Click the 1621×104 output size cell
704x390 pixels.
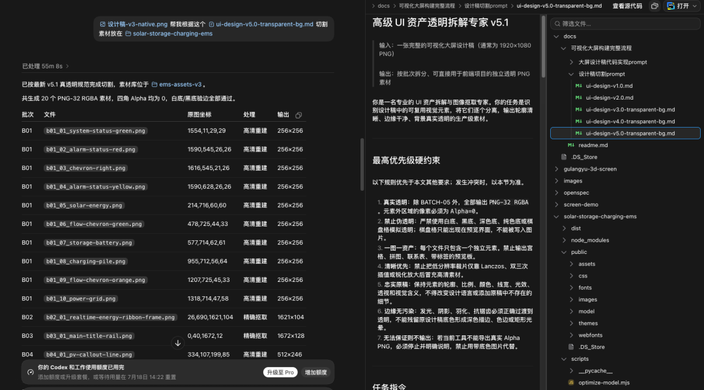291,317
